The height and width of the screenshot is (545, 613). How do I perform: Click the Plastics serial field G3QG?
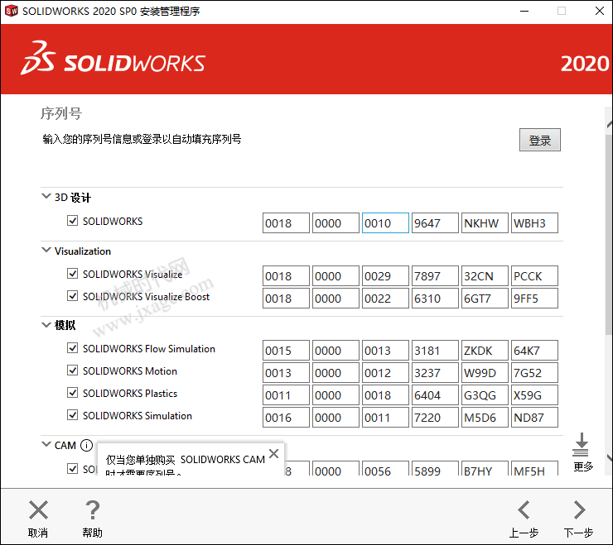[485, 394]
